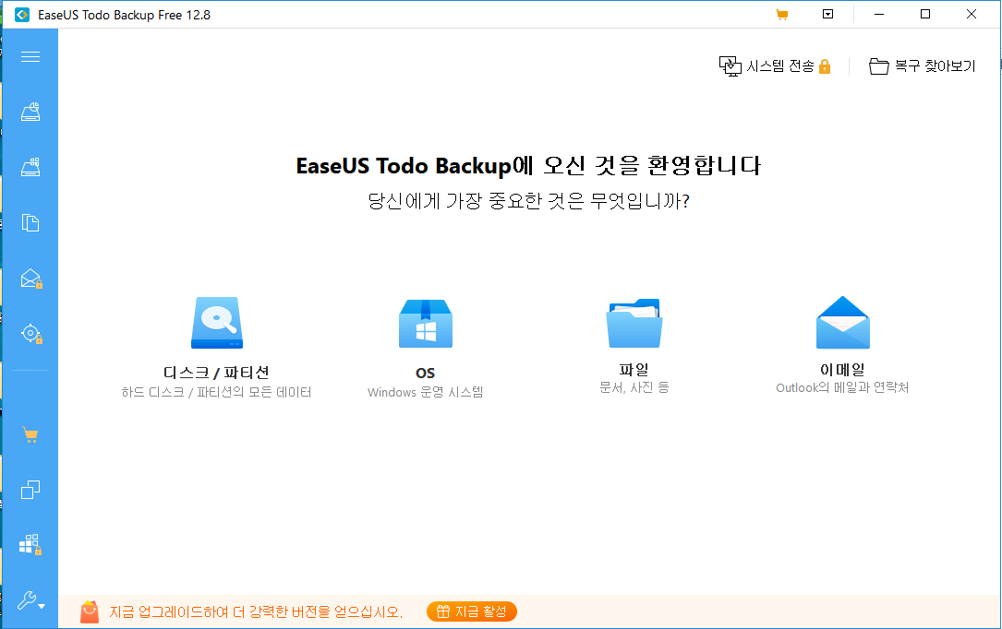The width and height of the screenshot is (1002, 629).
Task: Click EaseUS app logo in title bar
Action: coord(22,15)
